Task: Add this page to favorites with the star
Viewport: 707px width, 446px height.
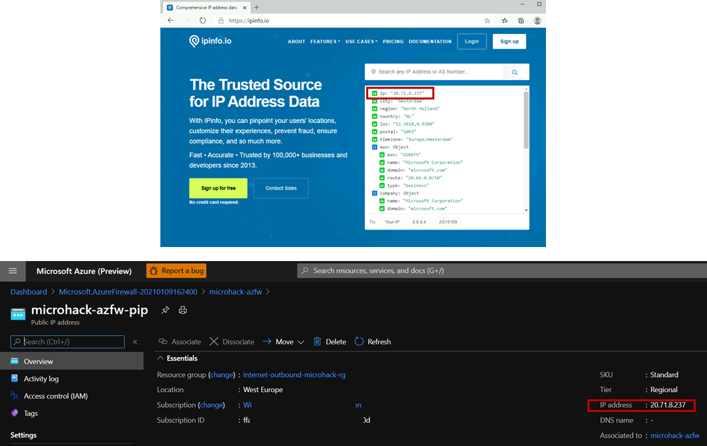Action: [x=487, y=20]
